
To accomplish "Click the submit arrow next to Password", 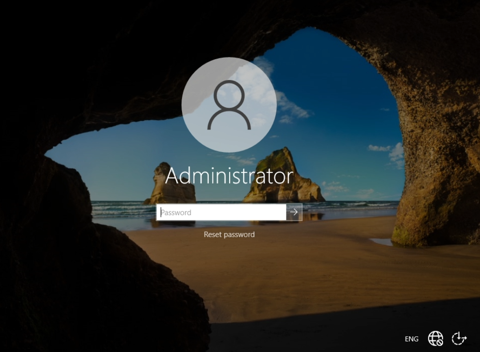I will [294, 212].
